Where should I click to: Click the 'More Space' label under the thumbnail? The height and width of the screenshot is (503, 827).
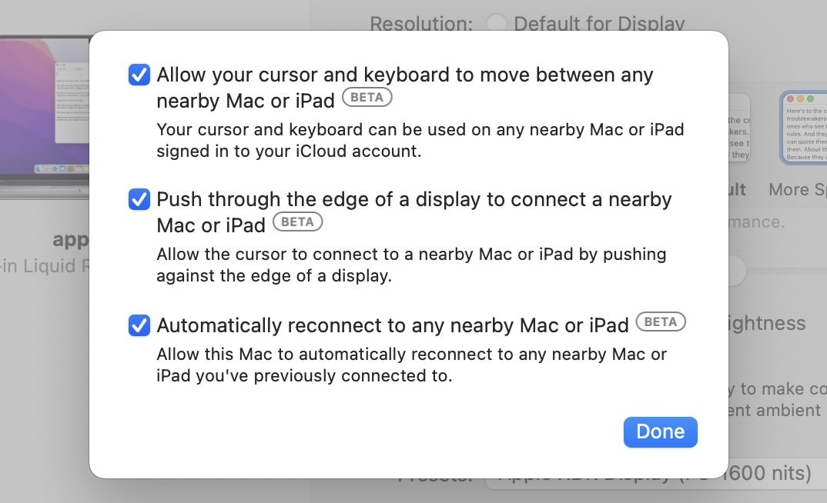coord(797,190)
